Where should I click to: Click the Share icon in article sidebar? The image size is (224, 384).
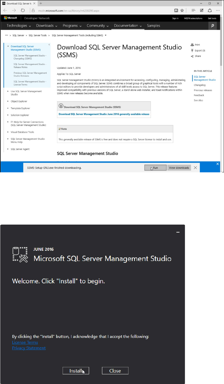[192, 56]
